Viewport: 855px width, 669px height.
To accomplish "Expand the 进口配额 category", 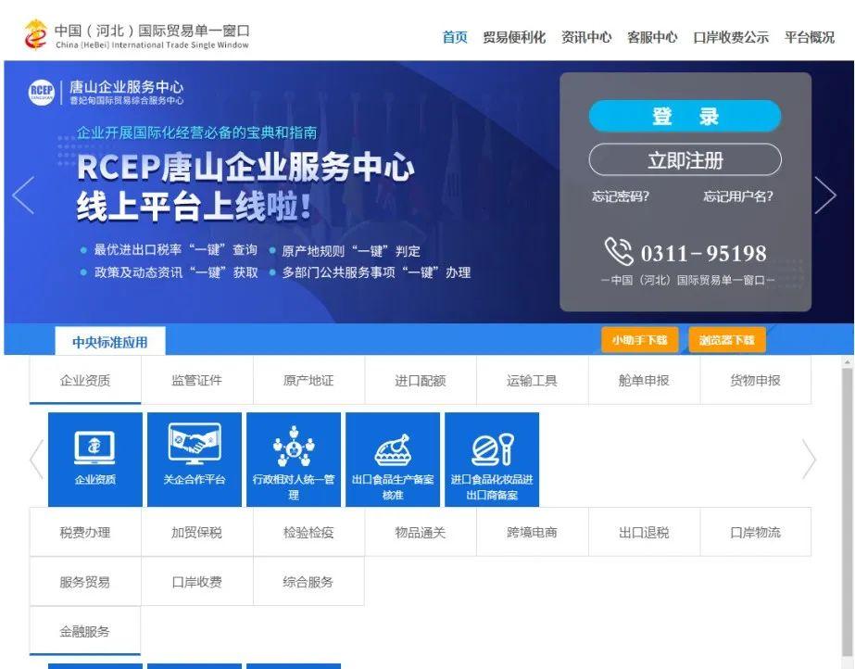I will point(421,381).
